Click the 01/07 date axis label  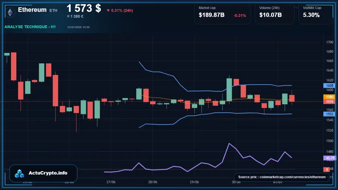point(278,182)
